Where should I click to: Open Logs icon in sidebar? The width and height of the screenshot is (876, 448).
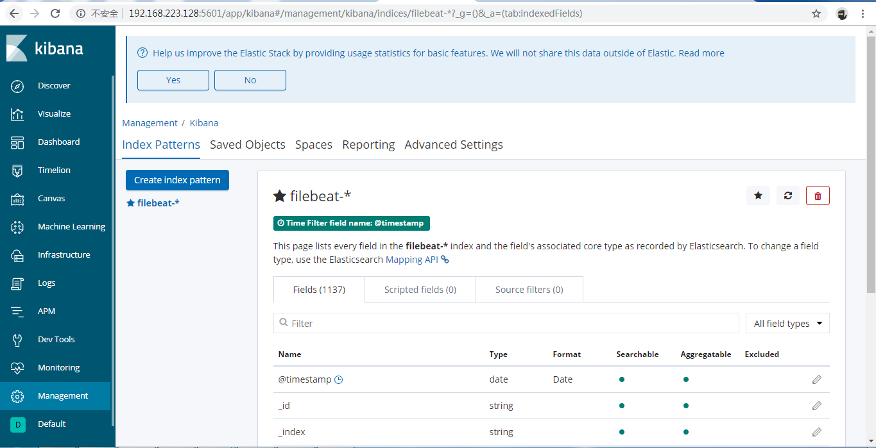pyautogui.click(x=17, y=283)
